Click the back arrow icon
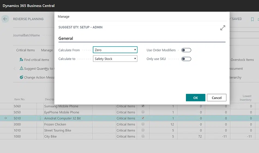 [5, 19]
